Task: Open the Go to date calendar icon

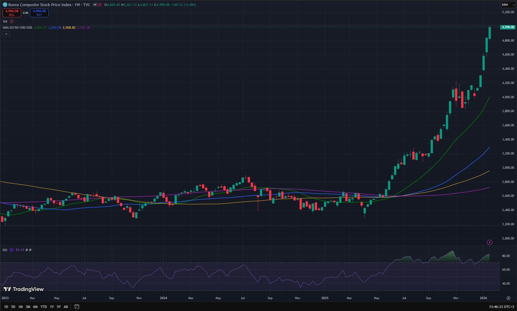Action: click(77, 307)
